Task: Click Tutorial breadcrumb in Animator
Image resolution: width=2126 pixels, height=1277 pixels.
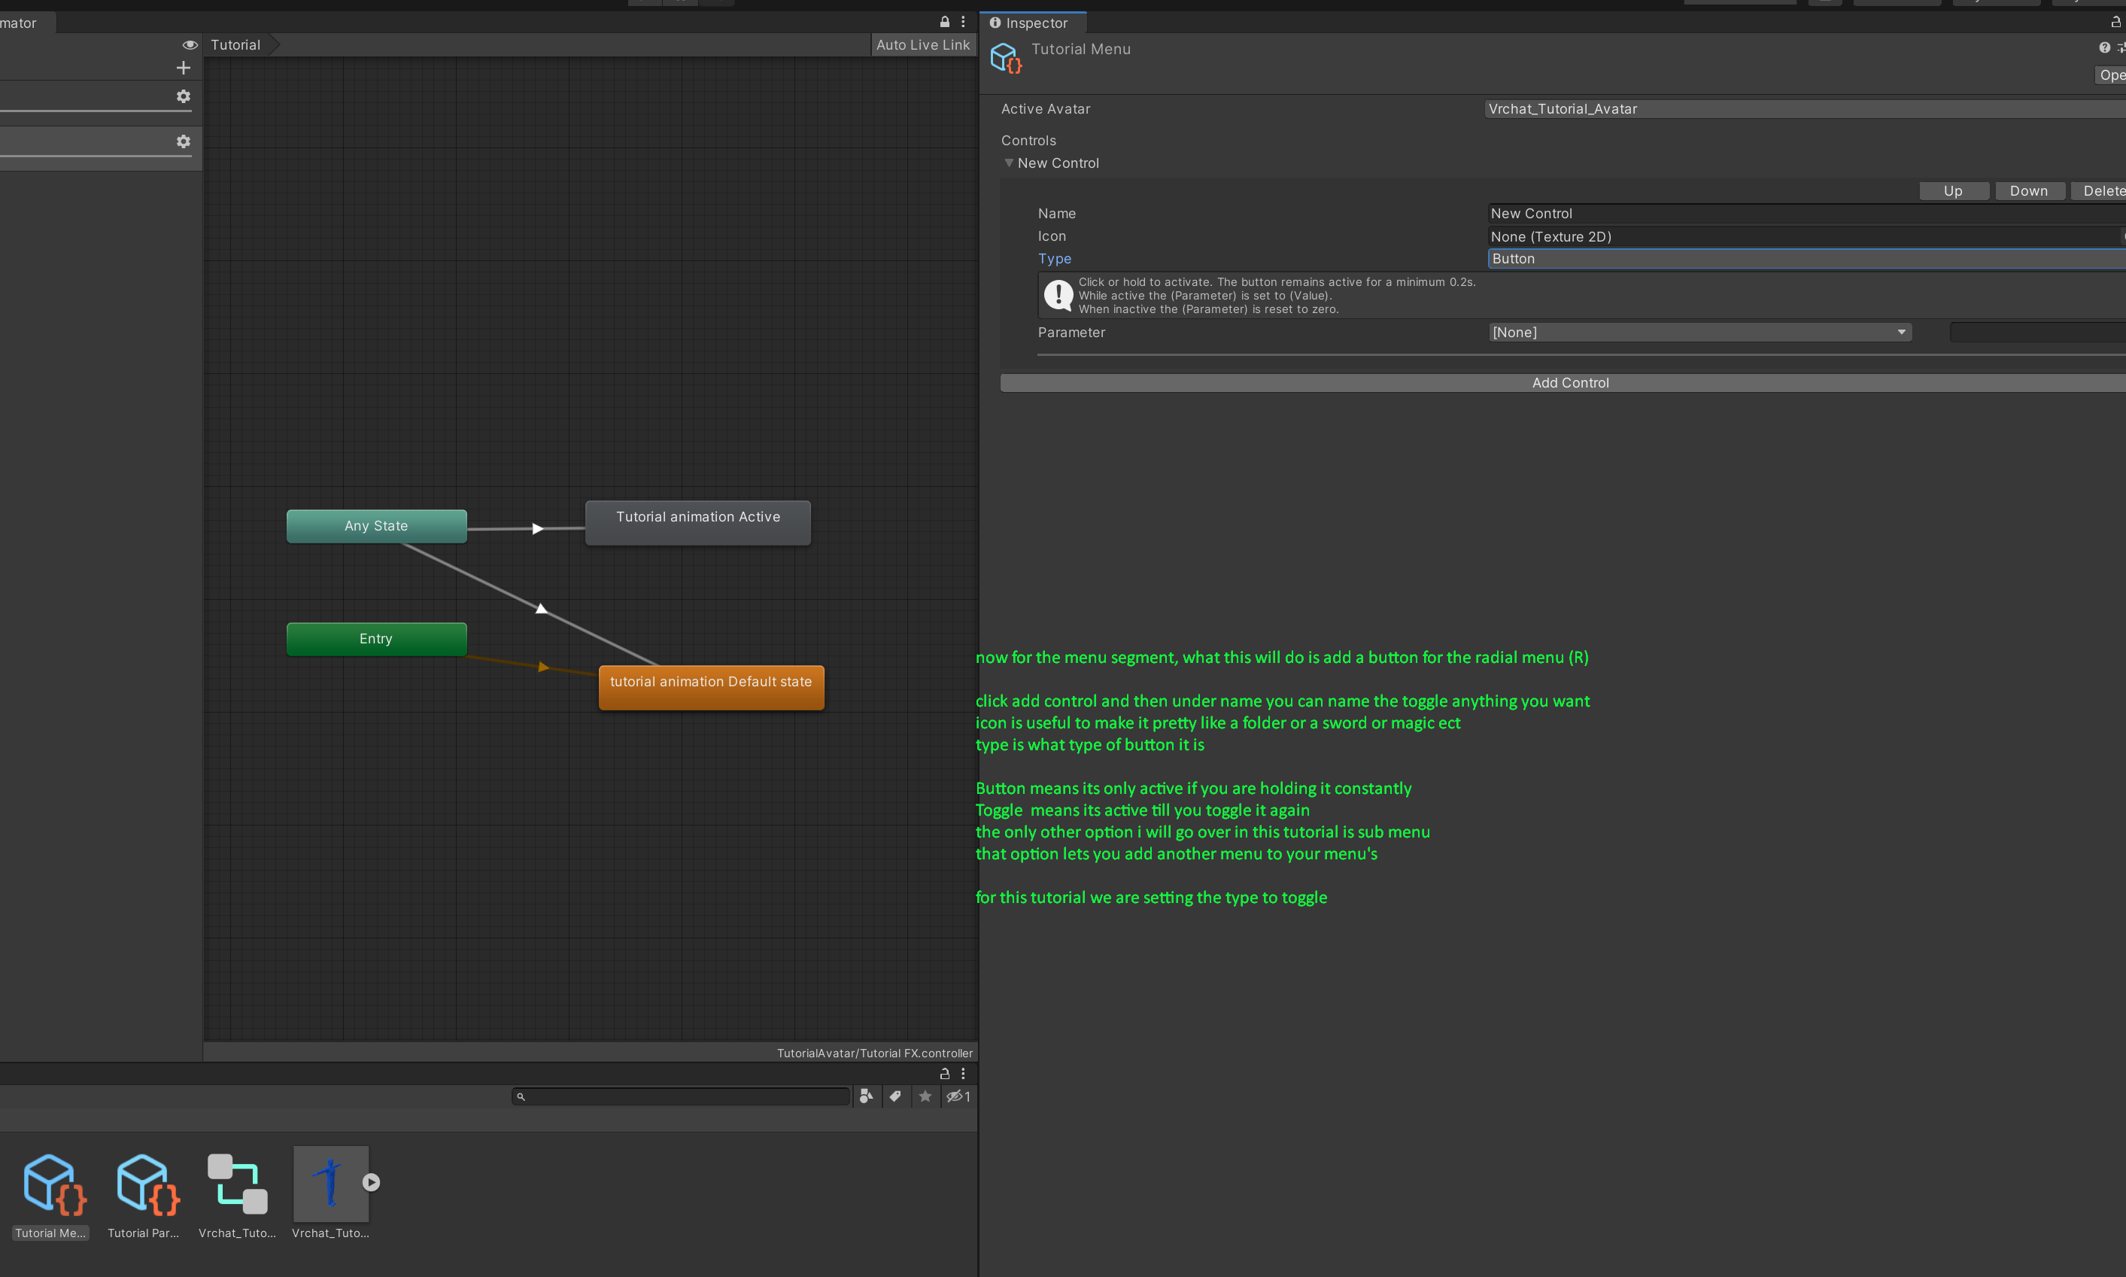Action: (235, 44)
